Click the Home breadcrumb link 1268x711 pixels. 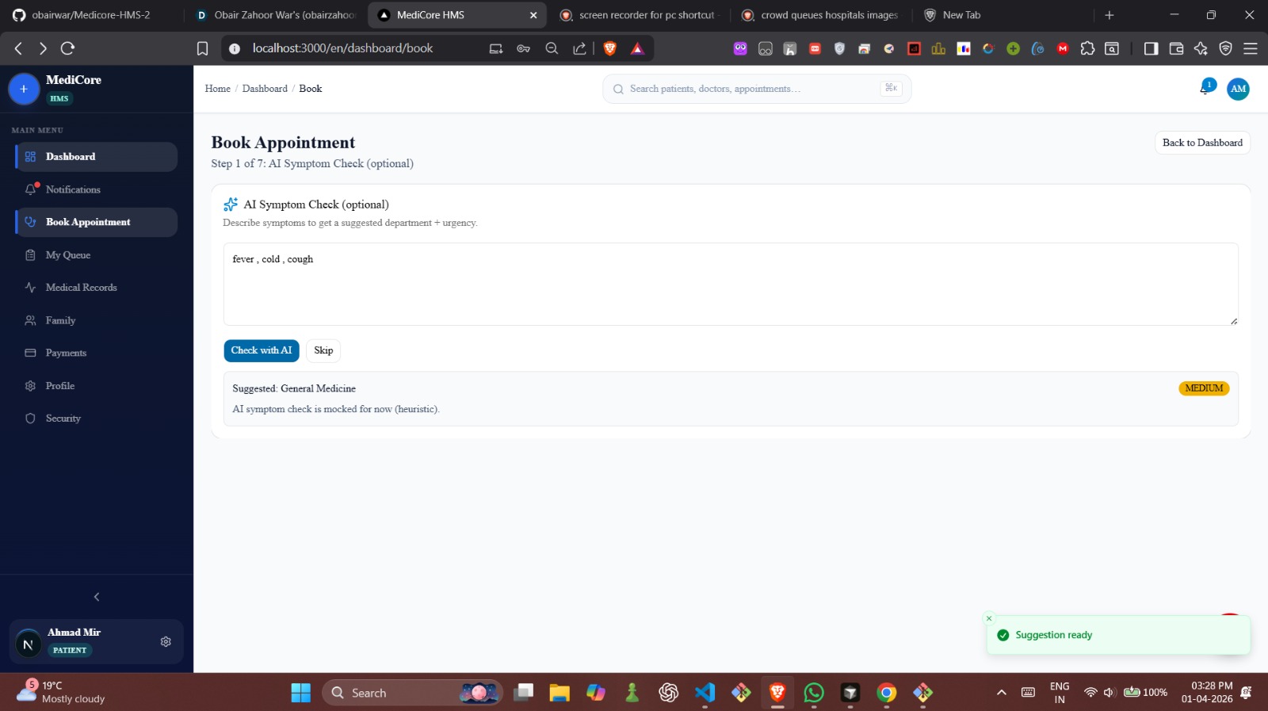(217, 89)
